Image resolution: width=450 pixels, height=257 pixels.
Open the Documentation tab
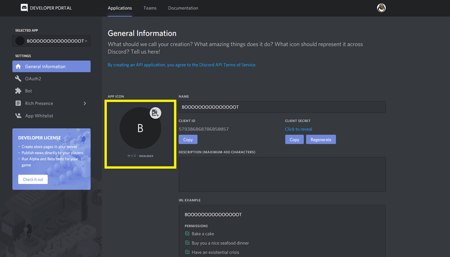click(183, 8)
